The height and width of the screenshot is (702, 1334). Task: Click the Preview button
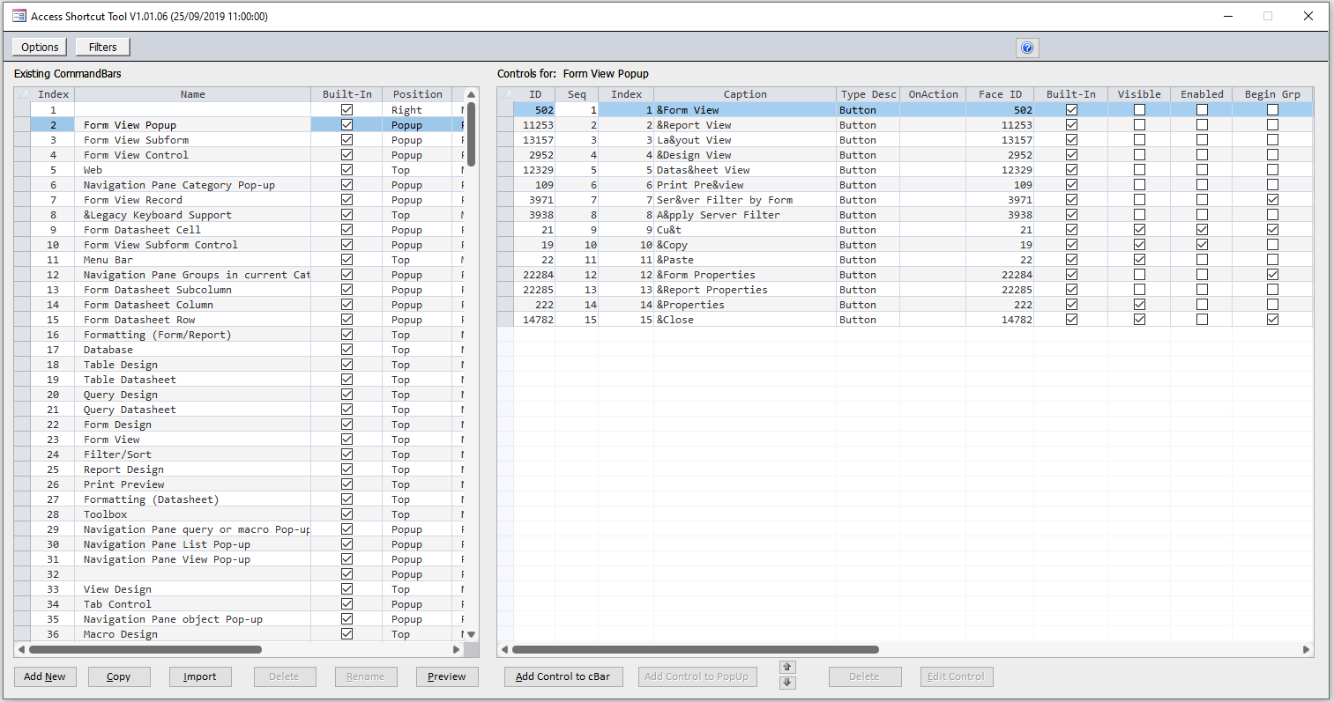pos(447,676)
